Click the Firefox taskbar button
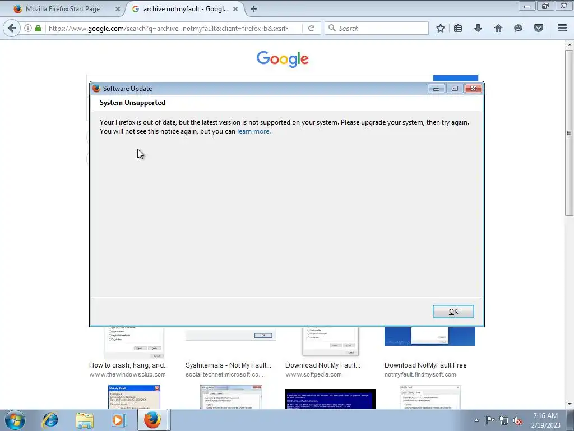The height and width of the screenshot is (431, 574). (152, 420)
